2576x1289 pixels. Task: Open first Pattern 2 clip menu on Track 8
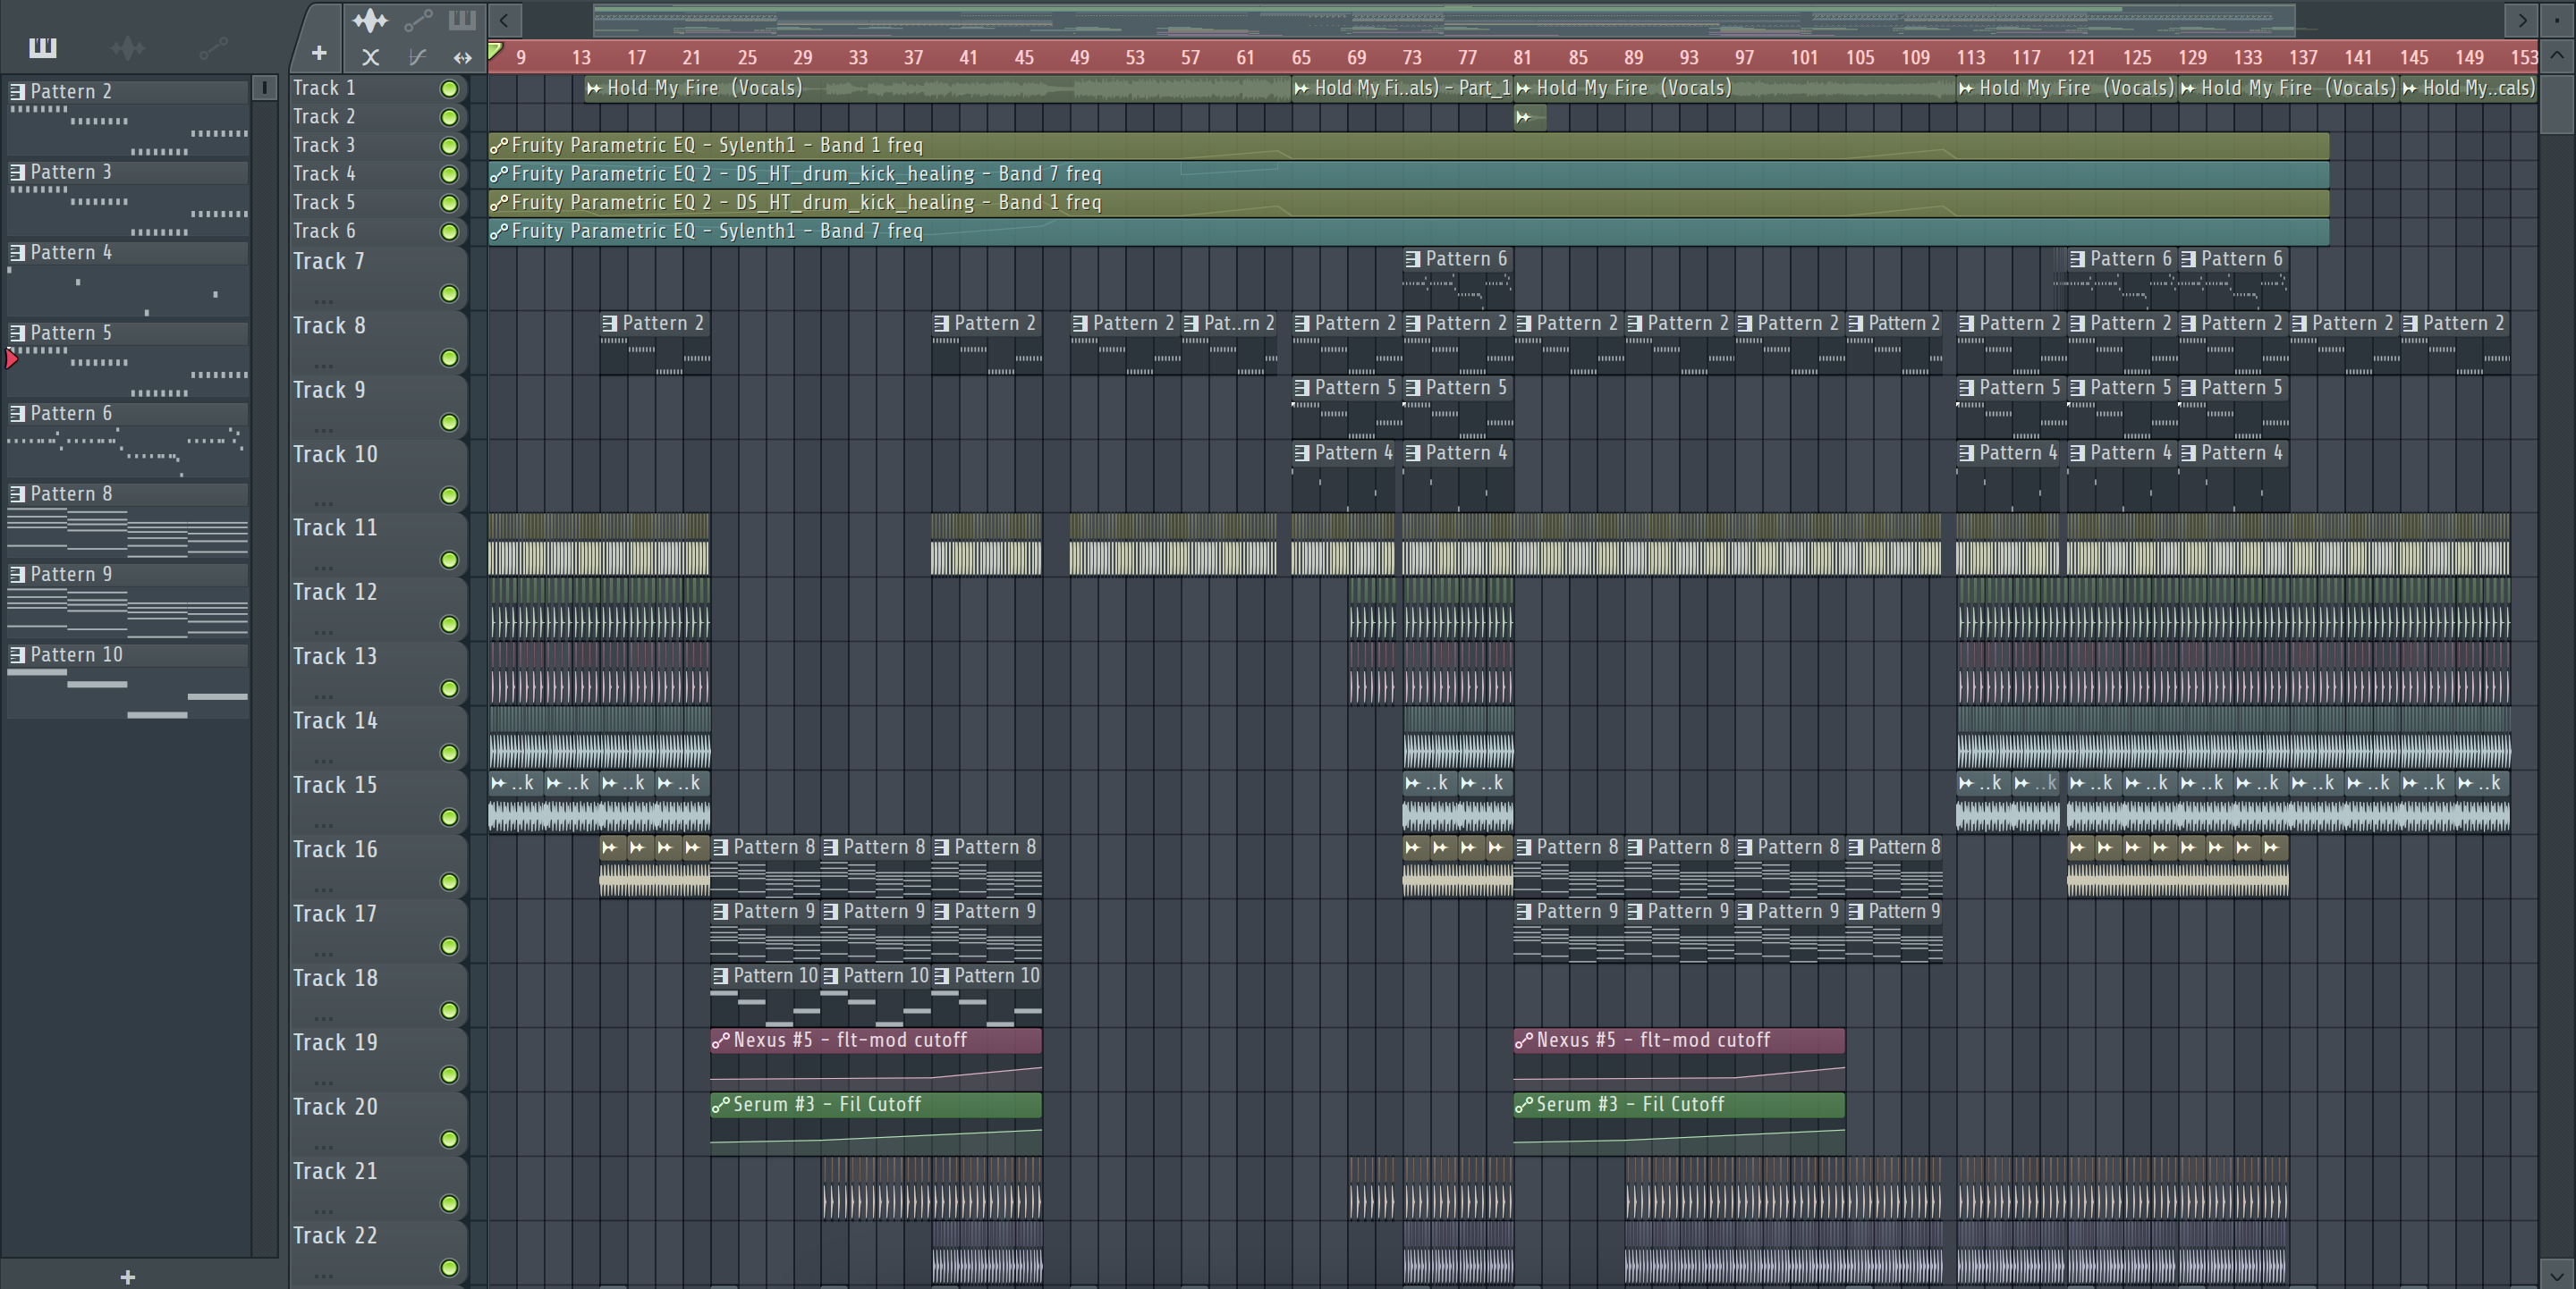(610, 324)
